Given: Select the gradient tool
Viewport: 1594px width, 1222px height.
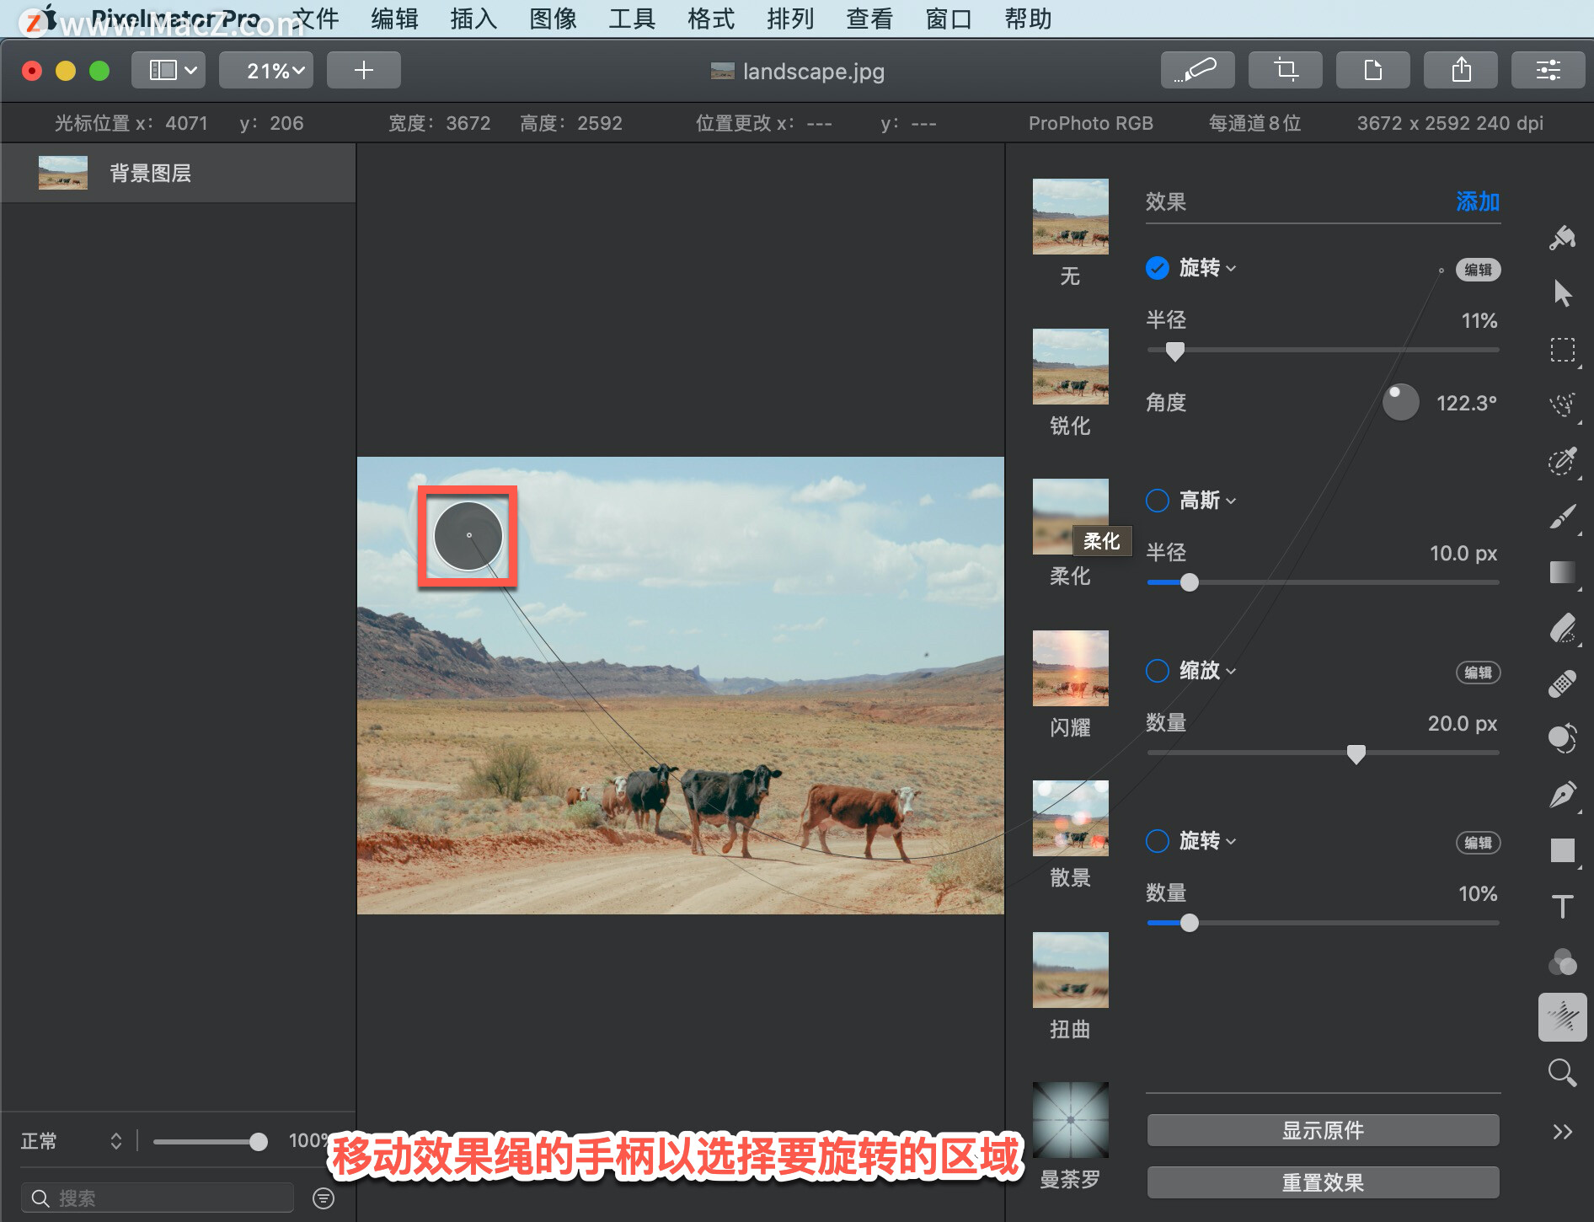Looking at the screenshot, I should click(1563, 572).
